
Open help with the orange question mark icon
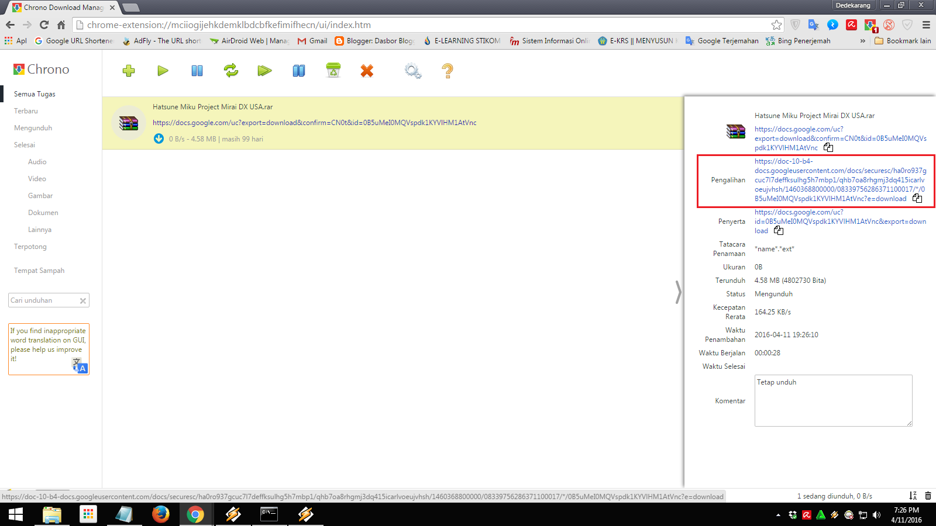(448, 71)
